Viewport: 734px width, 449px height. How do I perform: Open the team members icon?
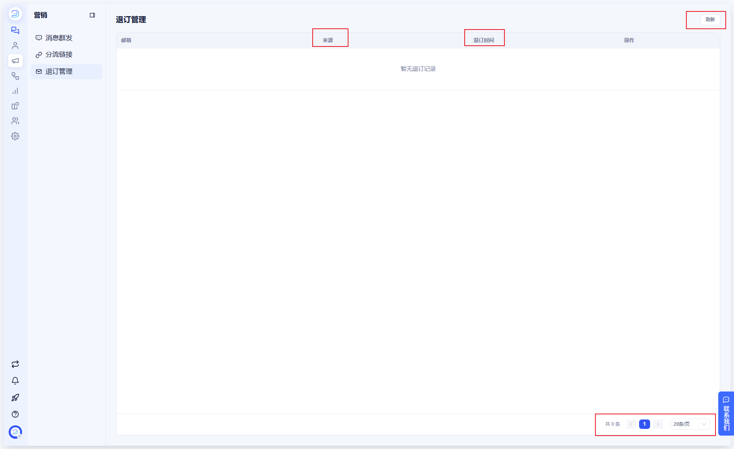(x=15, y=121)
